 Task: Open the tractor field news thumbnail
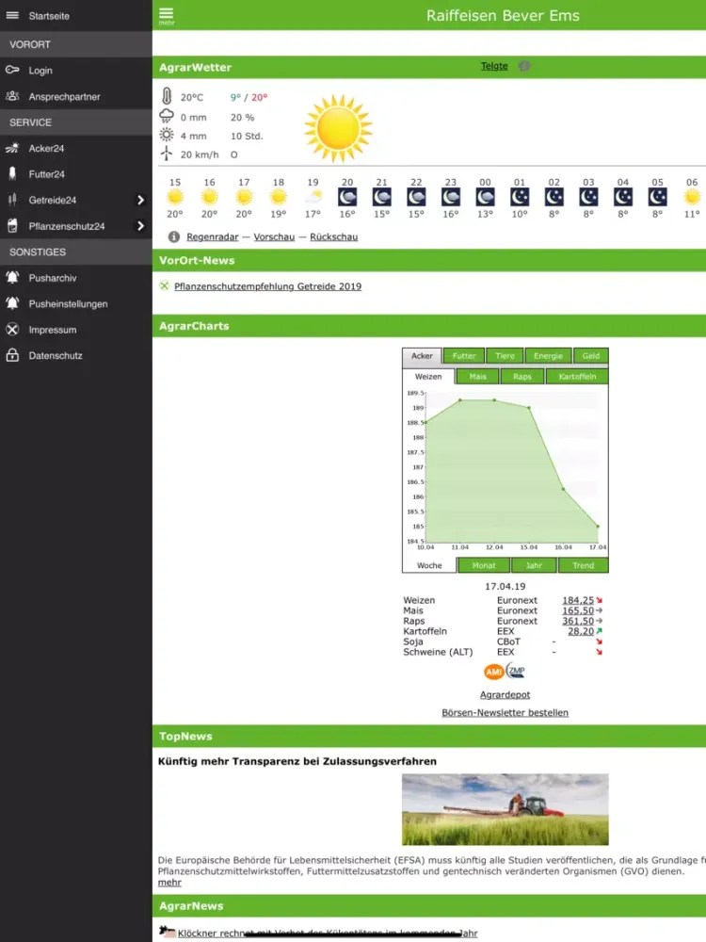coord(505,809)
